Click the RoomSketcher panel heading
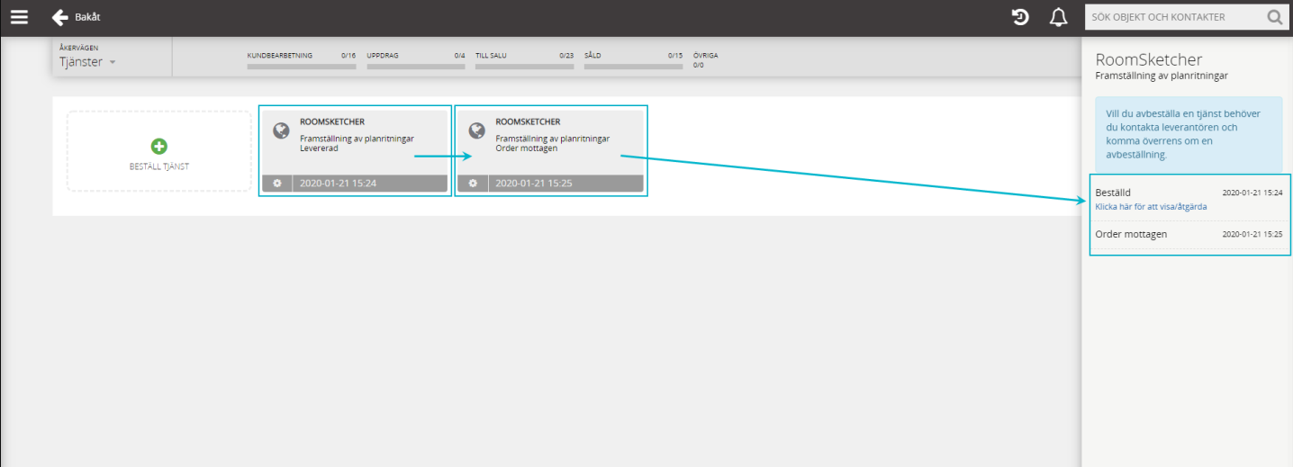This screenshot has width=1293, height=467. [x=1149, y=59]
